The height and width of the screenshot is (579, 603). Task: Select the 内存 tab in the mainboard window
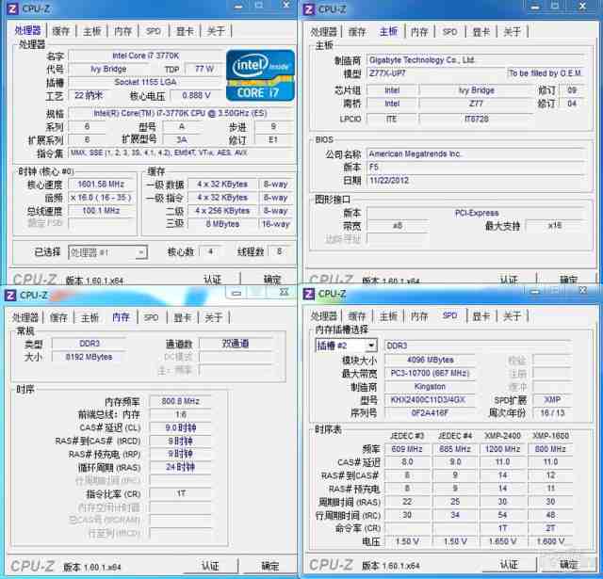coord(419,31)
